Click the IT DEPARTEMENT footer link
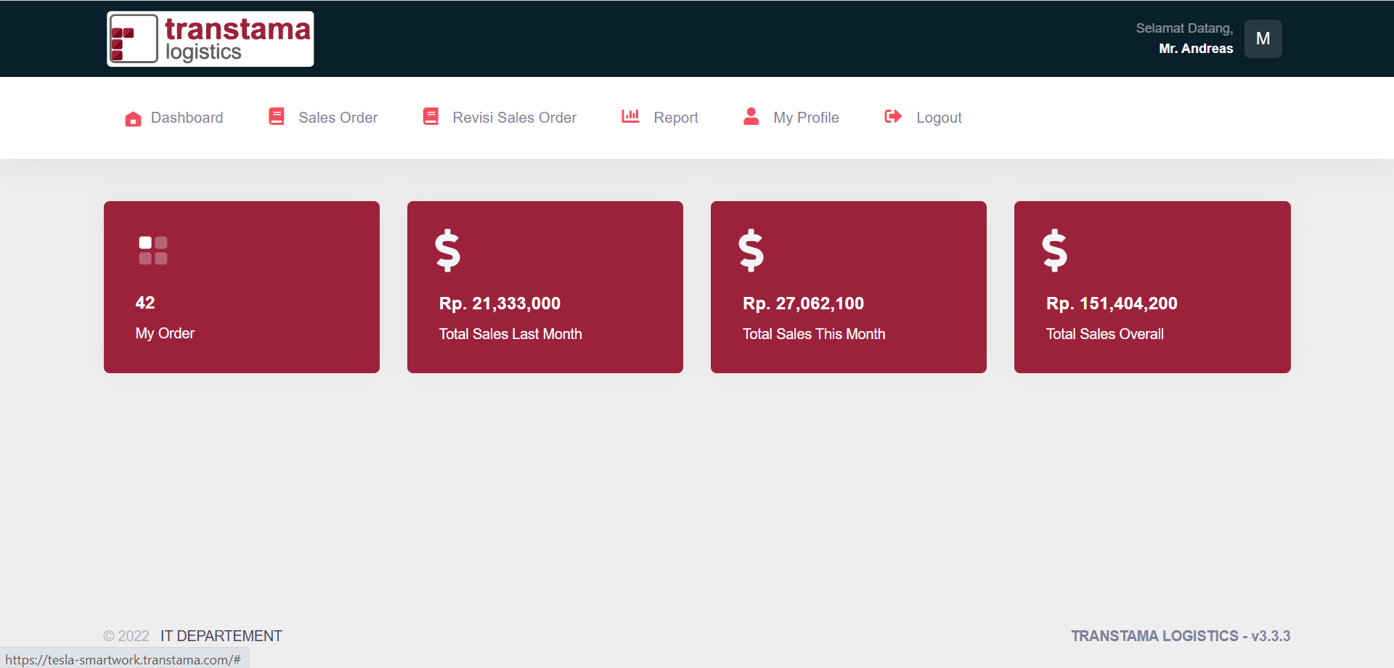Image resolution: width=1394 pixels, height=668 pixels. 221,636
